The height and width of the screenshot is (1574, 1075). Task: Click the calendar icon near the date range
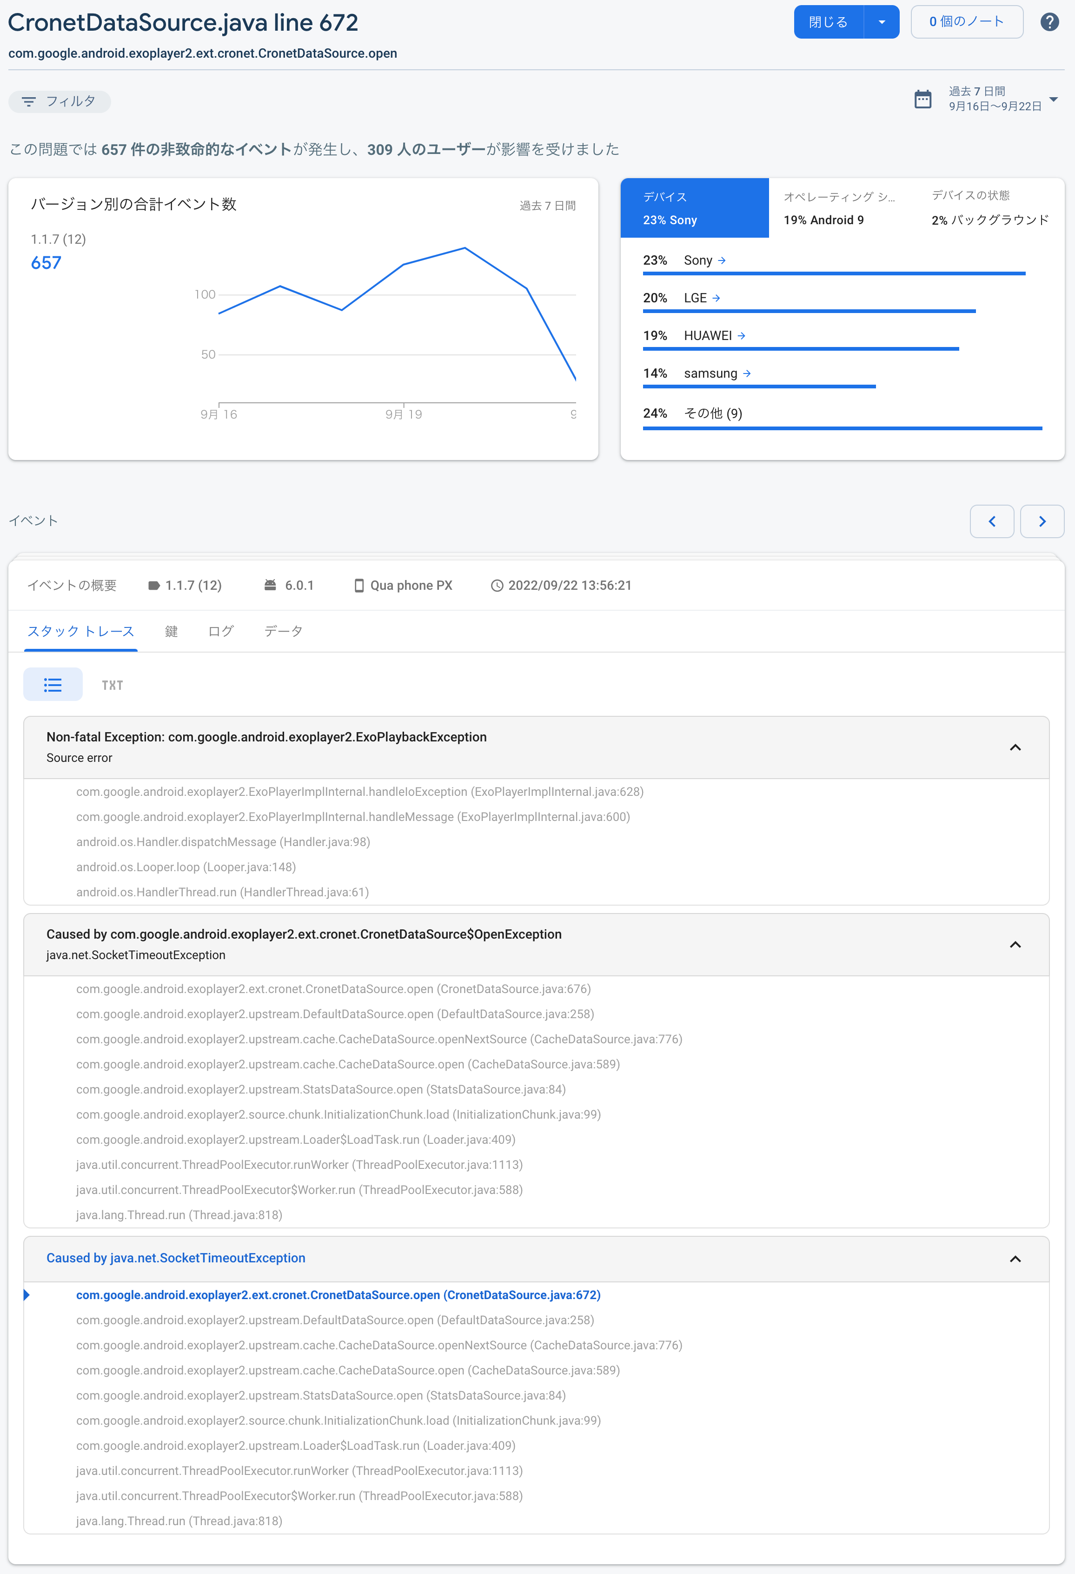(924, 99)
